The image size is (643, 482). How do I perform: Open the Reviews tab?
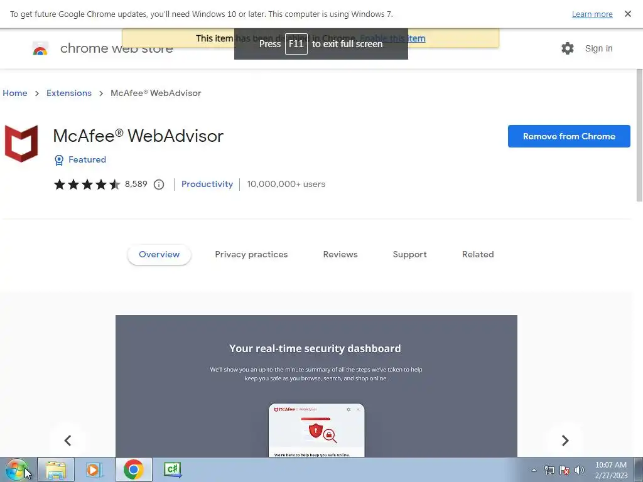point(340,255)
